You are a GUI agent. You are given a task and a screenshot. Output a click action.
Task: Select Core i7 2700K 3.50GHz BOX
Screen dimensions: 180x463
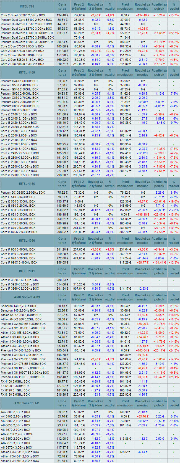coord(19,175)
